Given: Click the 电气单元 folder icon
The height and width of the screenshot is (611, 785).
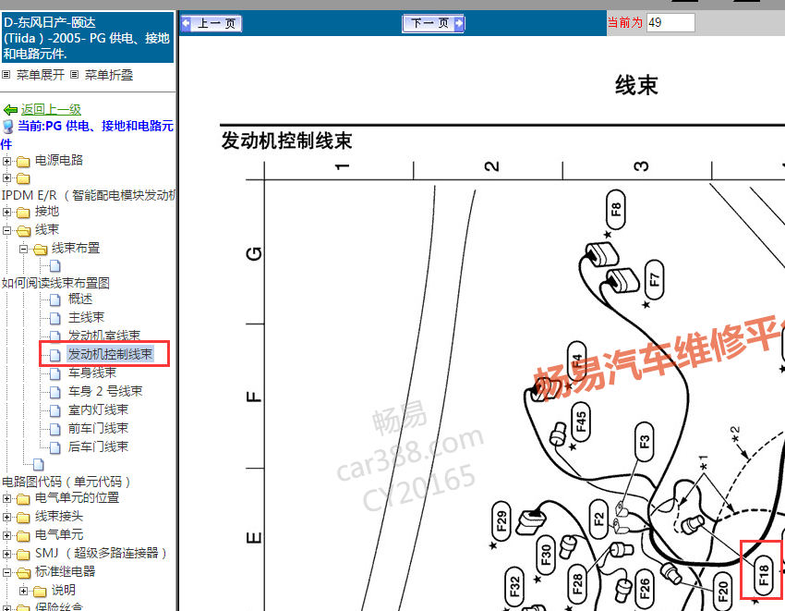Looking at the screenshot, I should coord(23,536).
